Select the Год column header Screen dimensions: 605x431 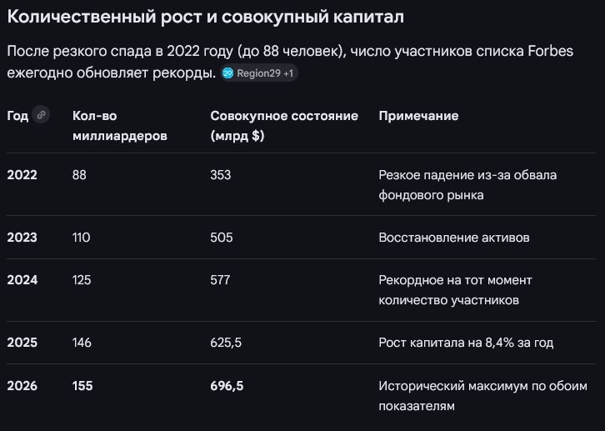click(x=17, y=116)
